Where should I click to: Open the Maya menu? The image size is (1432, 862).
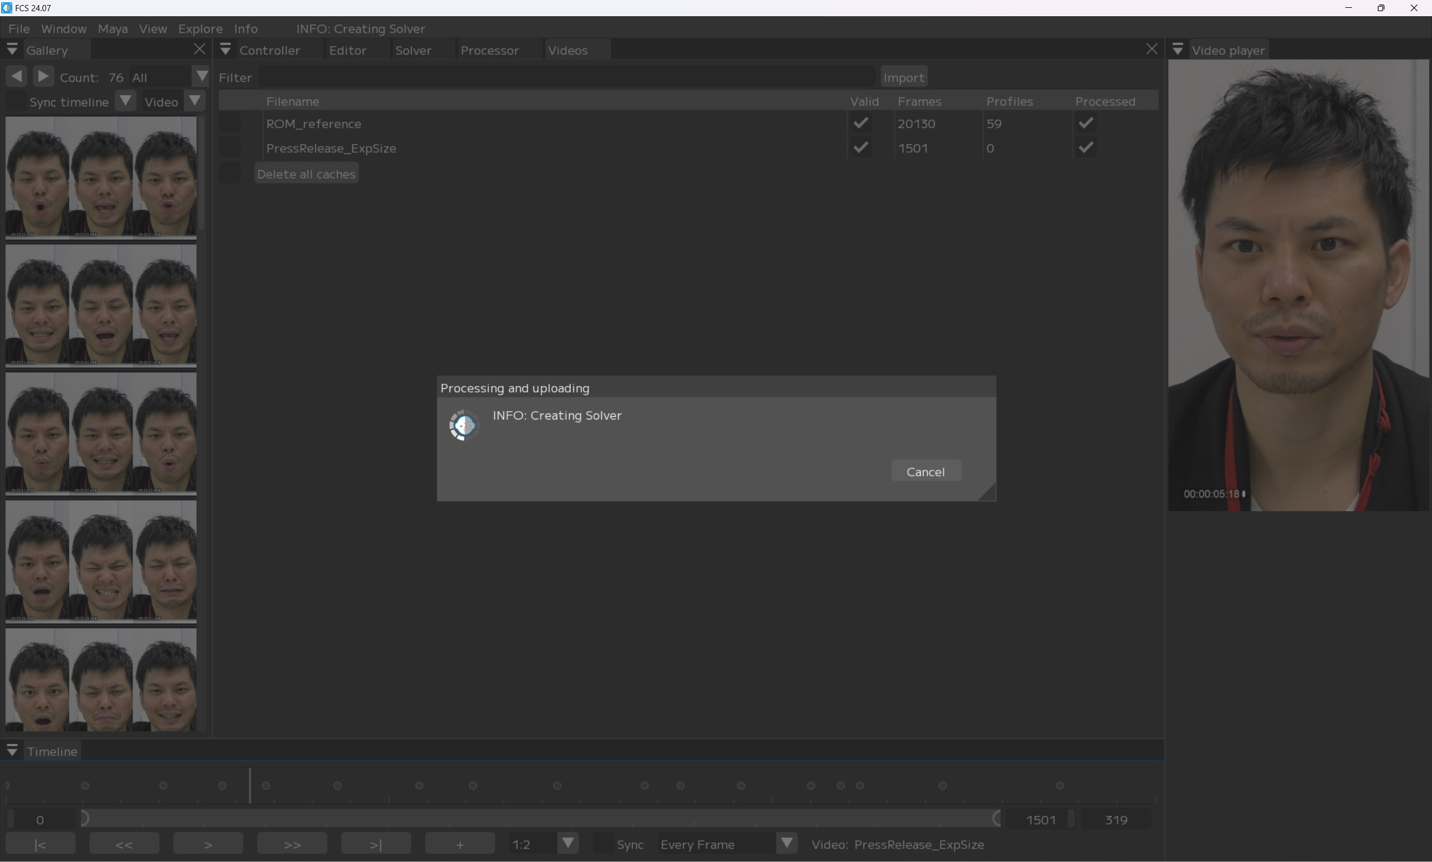tap(112, 29)
